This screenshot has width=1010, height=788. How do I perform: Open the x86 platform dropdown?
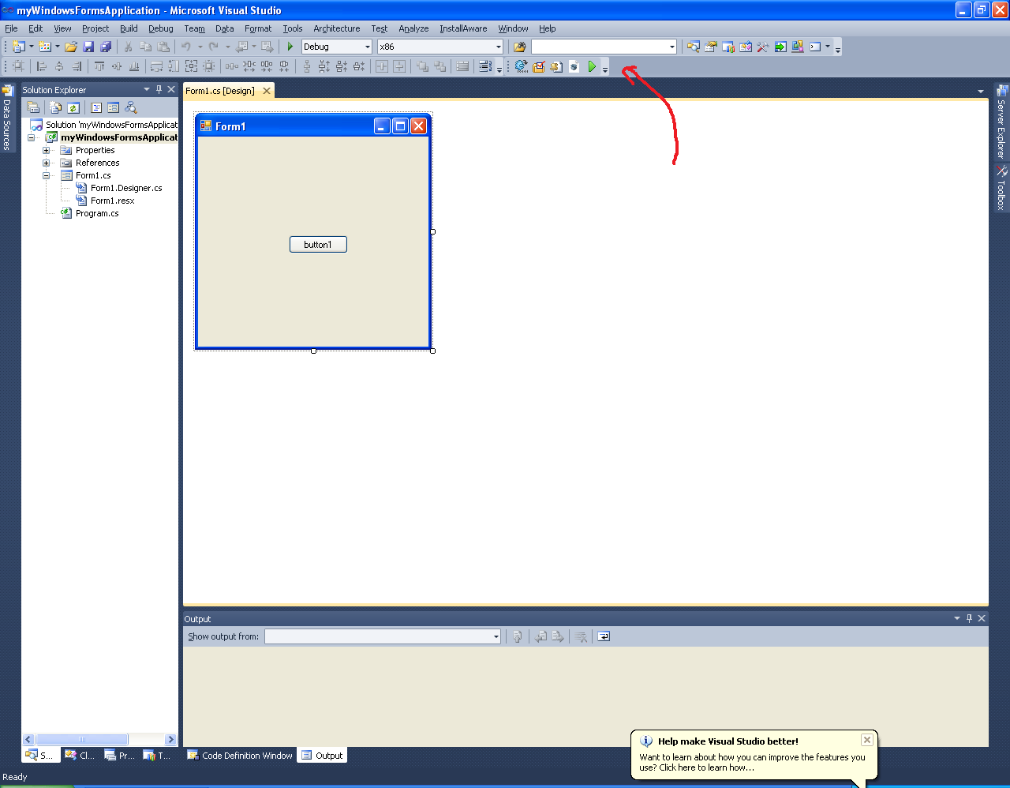(498, 47)
